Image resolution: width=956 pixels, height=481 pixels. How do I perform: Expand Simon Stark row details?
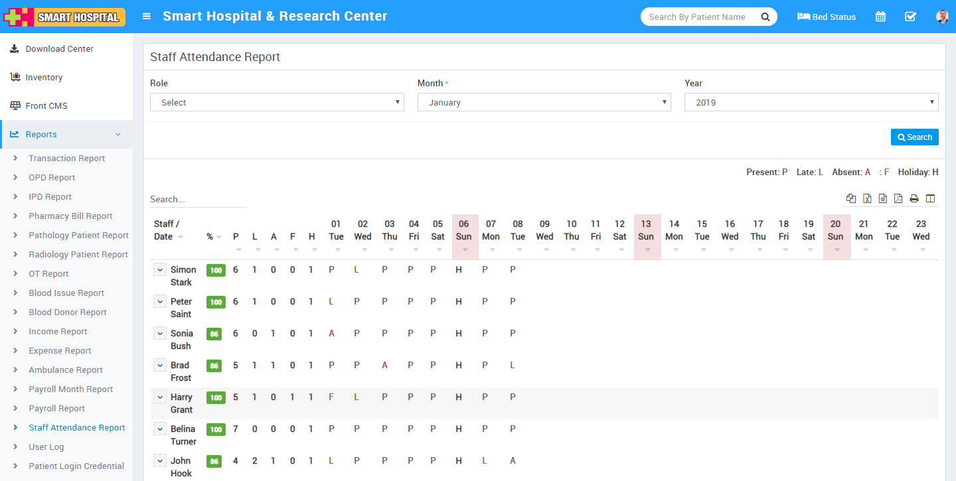coord(159,269)
